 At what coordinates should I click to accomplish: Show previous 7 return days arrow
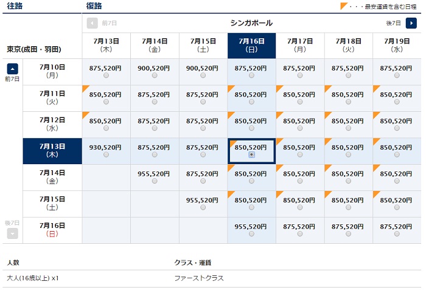[92, 23]
